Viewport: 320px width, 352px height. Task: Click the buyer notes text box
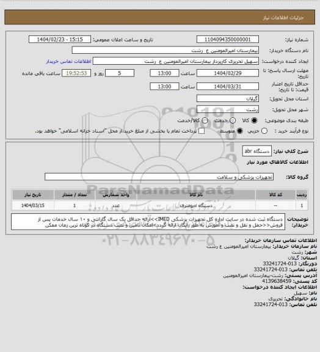pyautogui.click(x=148, y=222)
